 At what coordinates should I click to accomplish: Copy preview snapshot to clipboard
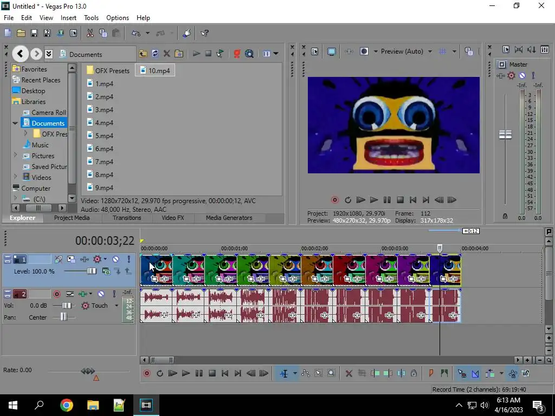pos(469,51)
